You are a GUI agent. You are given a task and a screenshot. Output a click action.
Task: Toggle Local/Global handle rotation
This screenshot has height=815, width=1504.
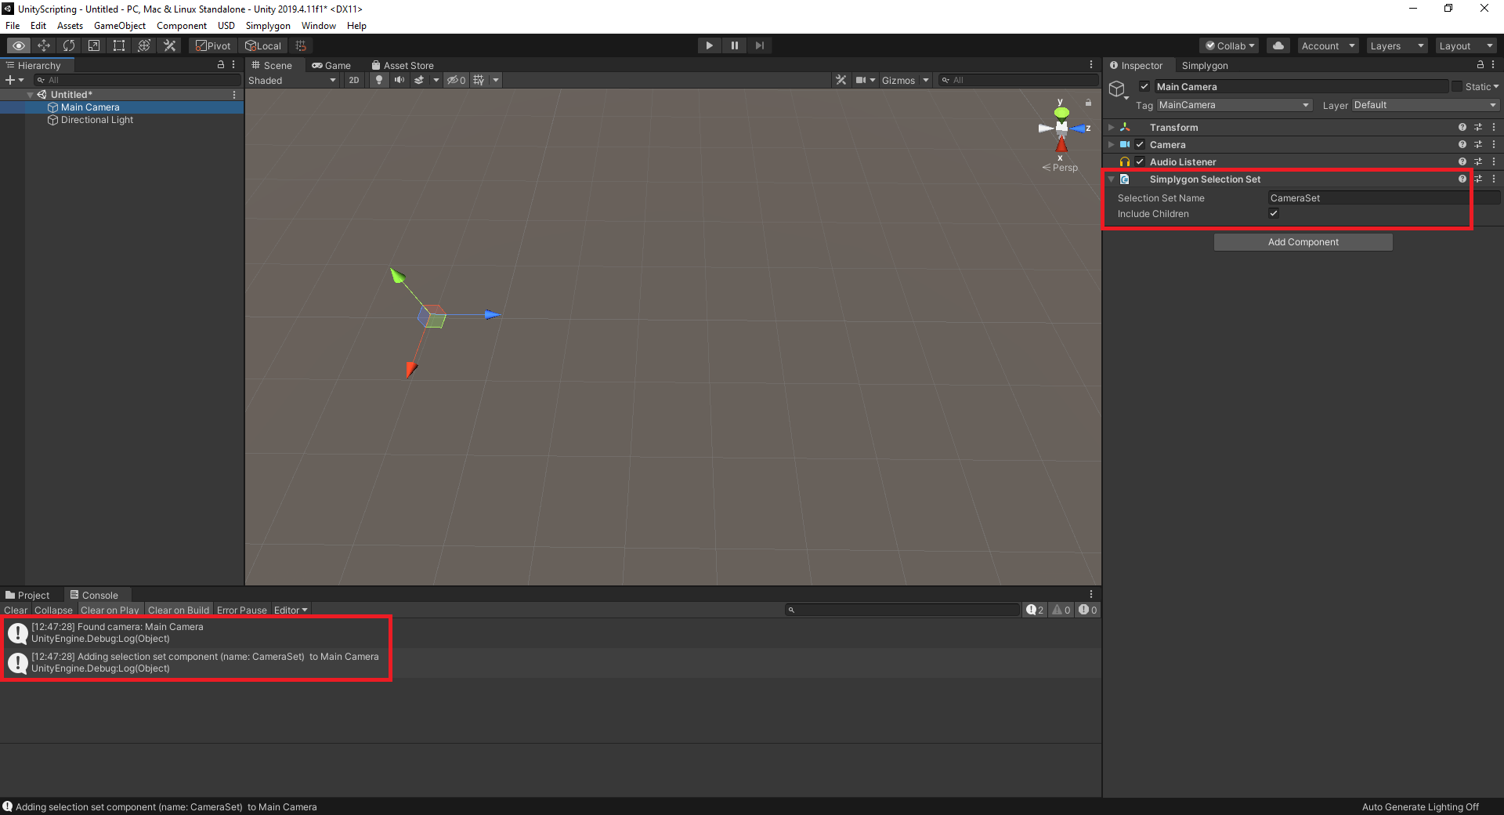coord(263,45)
